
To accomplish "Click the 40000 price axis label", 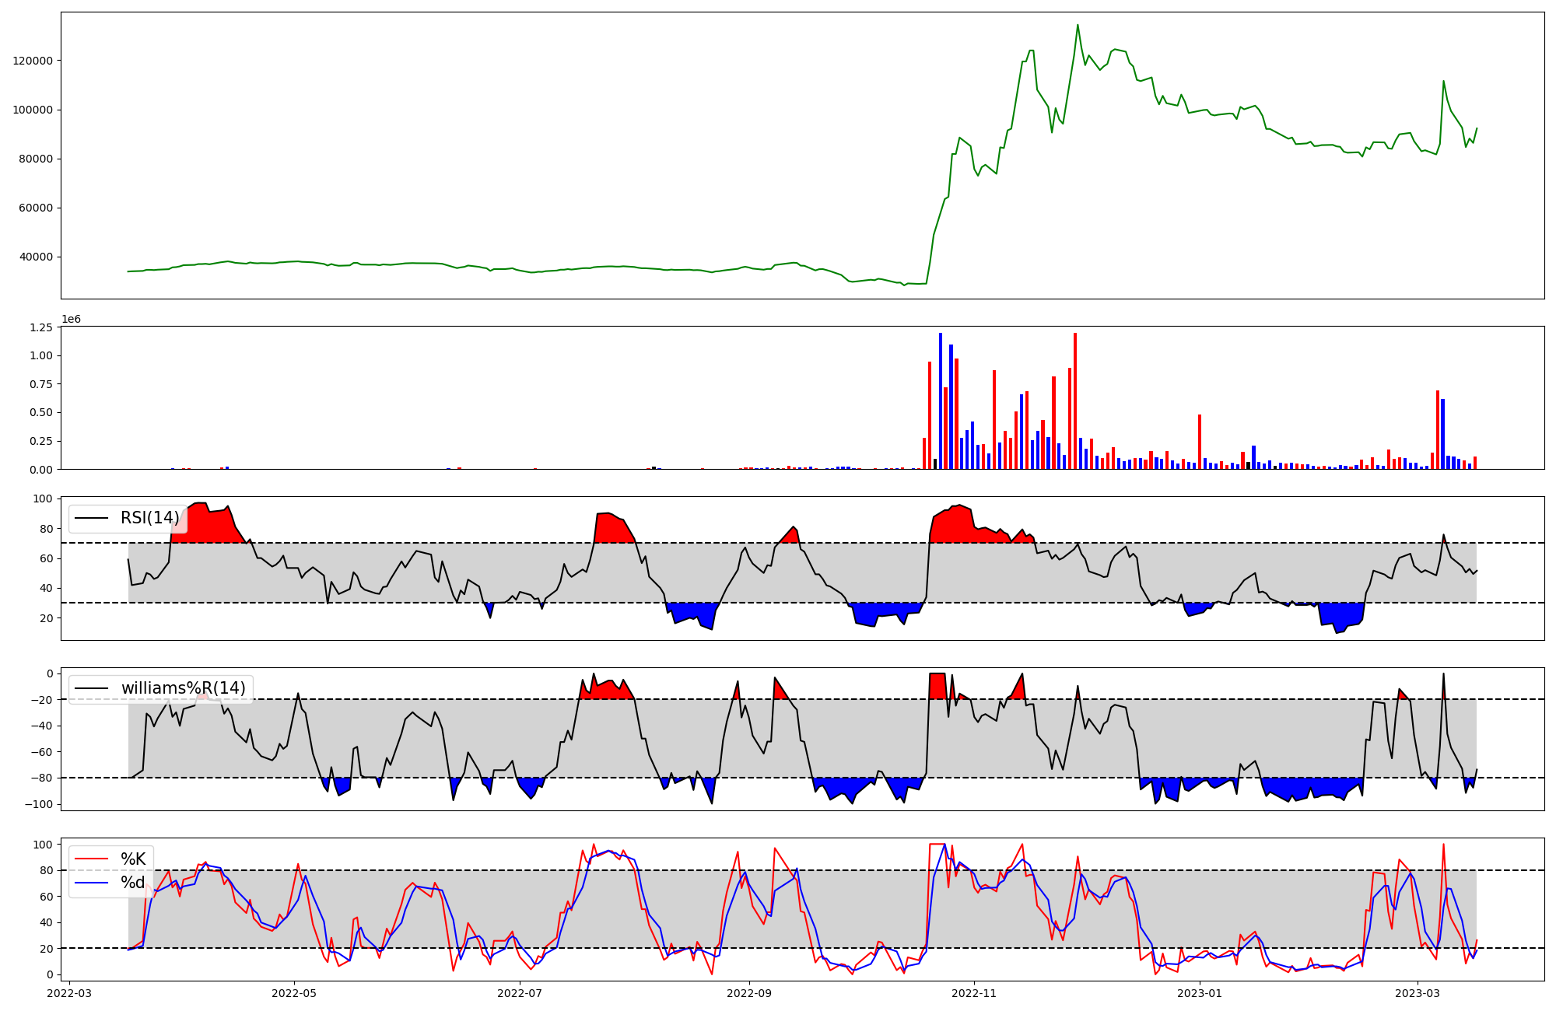I will click(36, 257).
